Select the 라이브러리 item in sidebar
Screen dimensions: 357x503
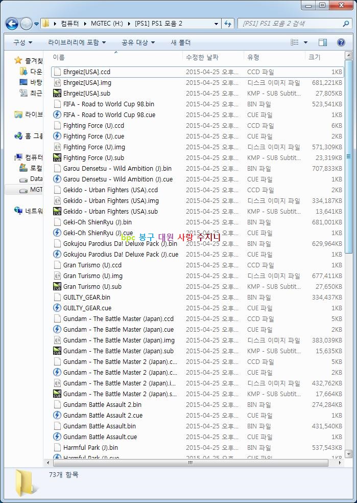click(x=28, y=114)
